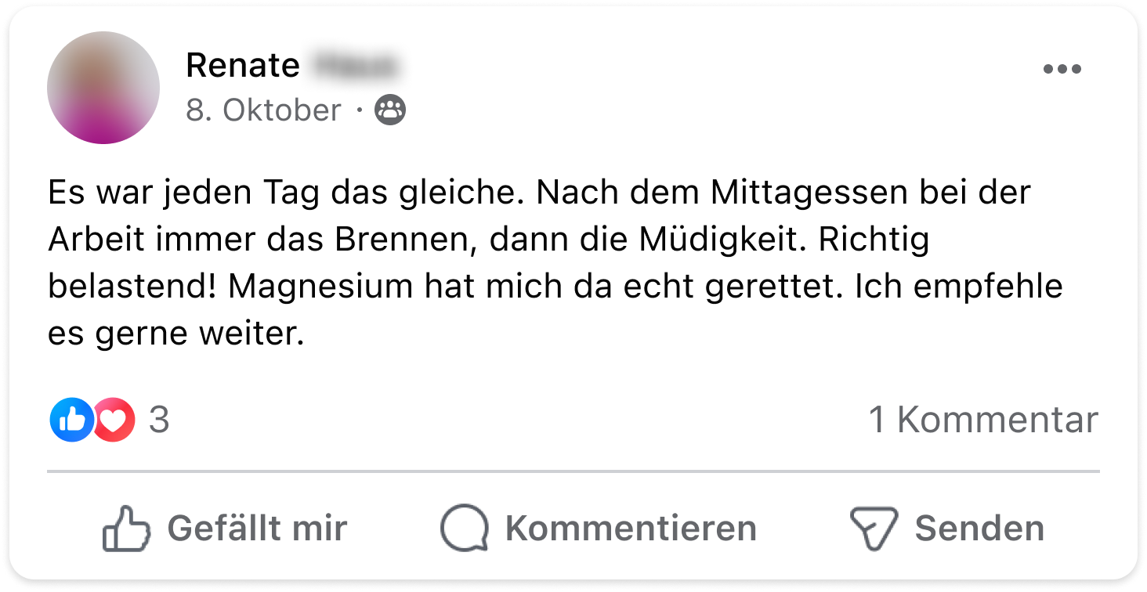Click the word Magnesium in the post
Image resolution: width=1147 pixels, height=592 pixels.
point(321,286)
